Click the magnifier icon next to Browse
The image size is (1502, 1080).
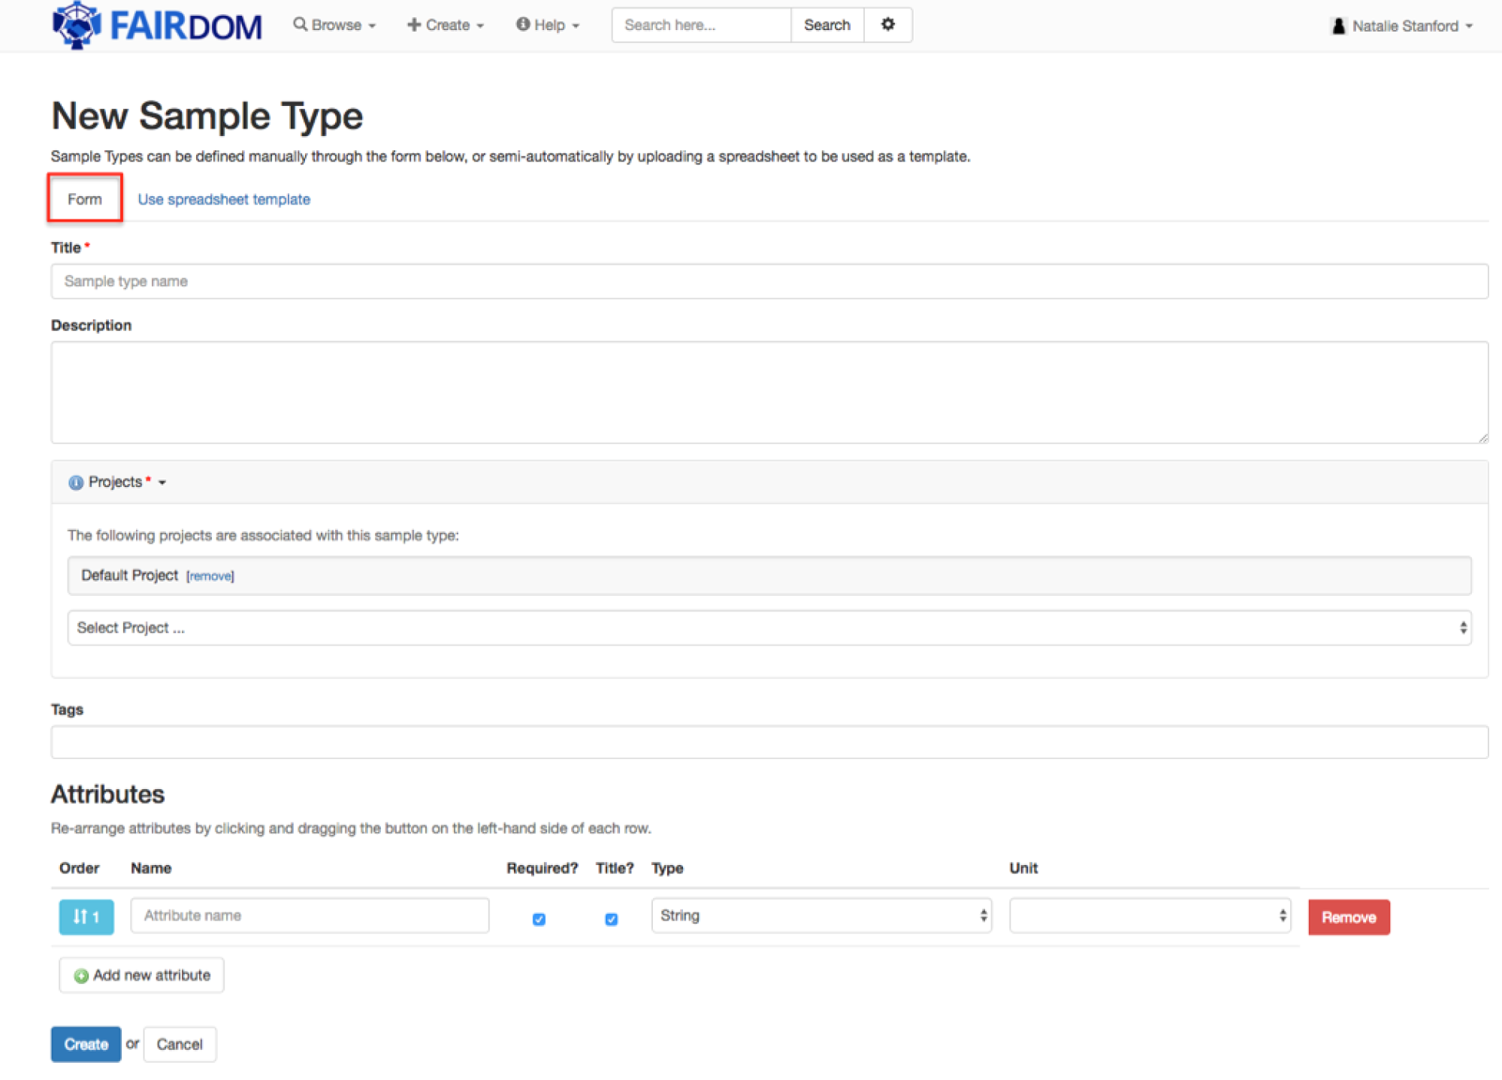coord(301,24)
